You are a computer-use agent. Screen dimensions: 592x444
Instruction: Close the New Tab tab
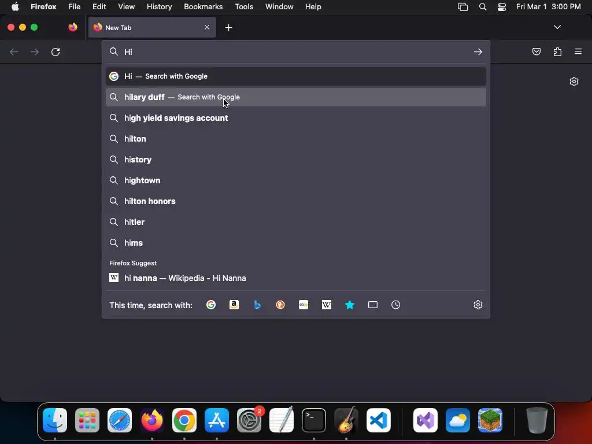coord(207,27)
